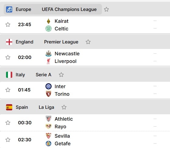Star the Sevilla vs Getafe match
The height and width of the screenshot is (148, 170).
coord(8,140)
